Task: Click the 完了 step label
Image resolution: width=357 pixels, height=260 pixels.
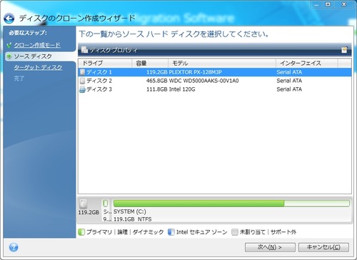Action: click(x=19, y=79)
